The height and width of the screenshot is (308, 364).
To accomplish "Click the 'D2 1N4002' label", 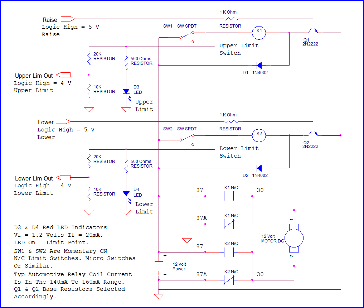I will pyautogui.click(x=255, y=175).
